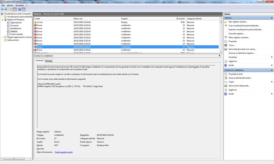Toggle the Action pane toolbar icon
Screen dimensions: 274x164
[24, 9]
